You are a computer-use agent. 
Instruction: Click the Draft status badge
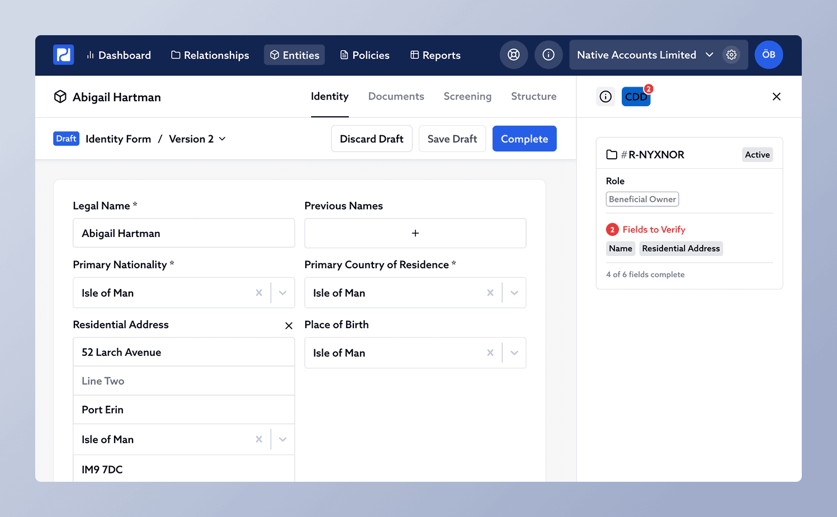click(x=66, y=139)
